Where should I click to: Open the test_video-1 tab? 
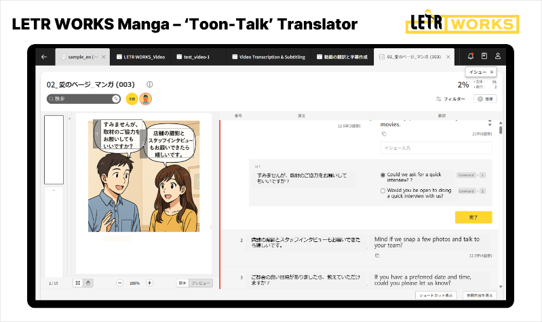pos(193,57)
